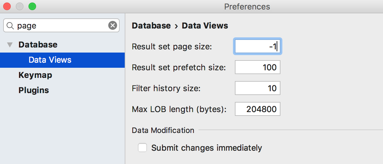This screenshot has height=164, width=383.
Task: Focus the Result set prefetch size field
Action: coord(257,67)
